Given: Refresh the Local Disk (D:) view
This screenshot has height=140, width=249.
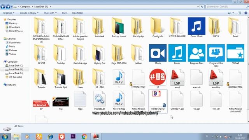Looking at the screenshot, I should point(202,7).
